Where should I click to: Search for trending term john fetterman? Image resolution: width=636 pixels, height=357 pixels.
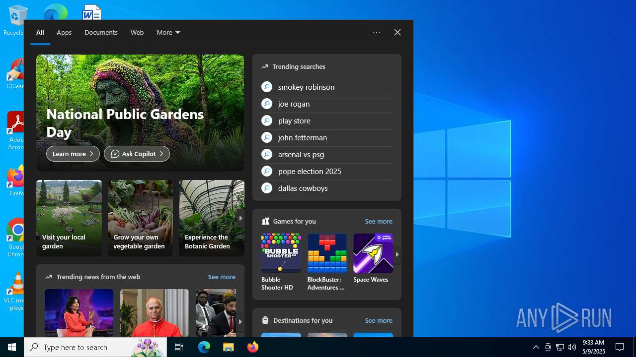click(303, 137)
